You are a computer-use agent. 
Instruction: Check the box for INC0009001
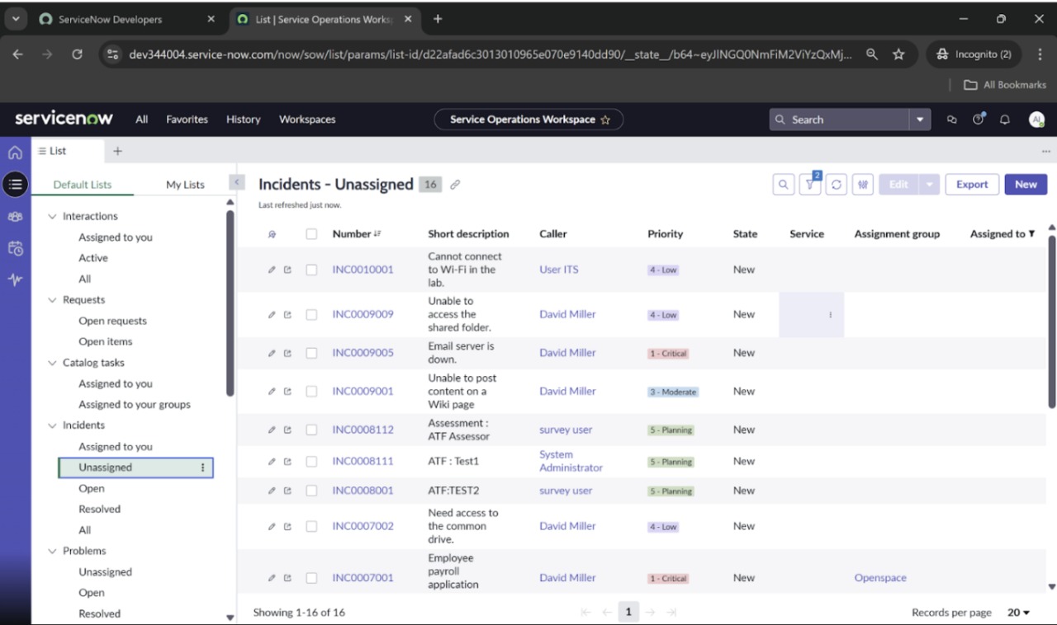(x=311, y=392)
